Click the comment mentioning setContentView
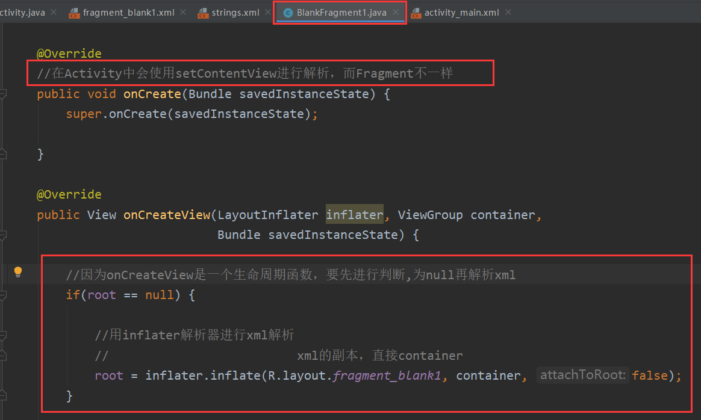 245,73
